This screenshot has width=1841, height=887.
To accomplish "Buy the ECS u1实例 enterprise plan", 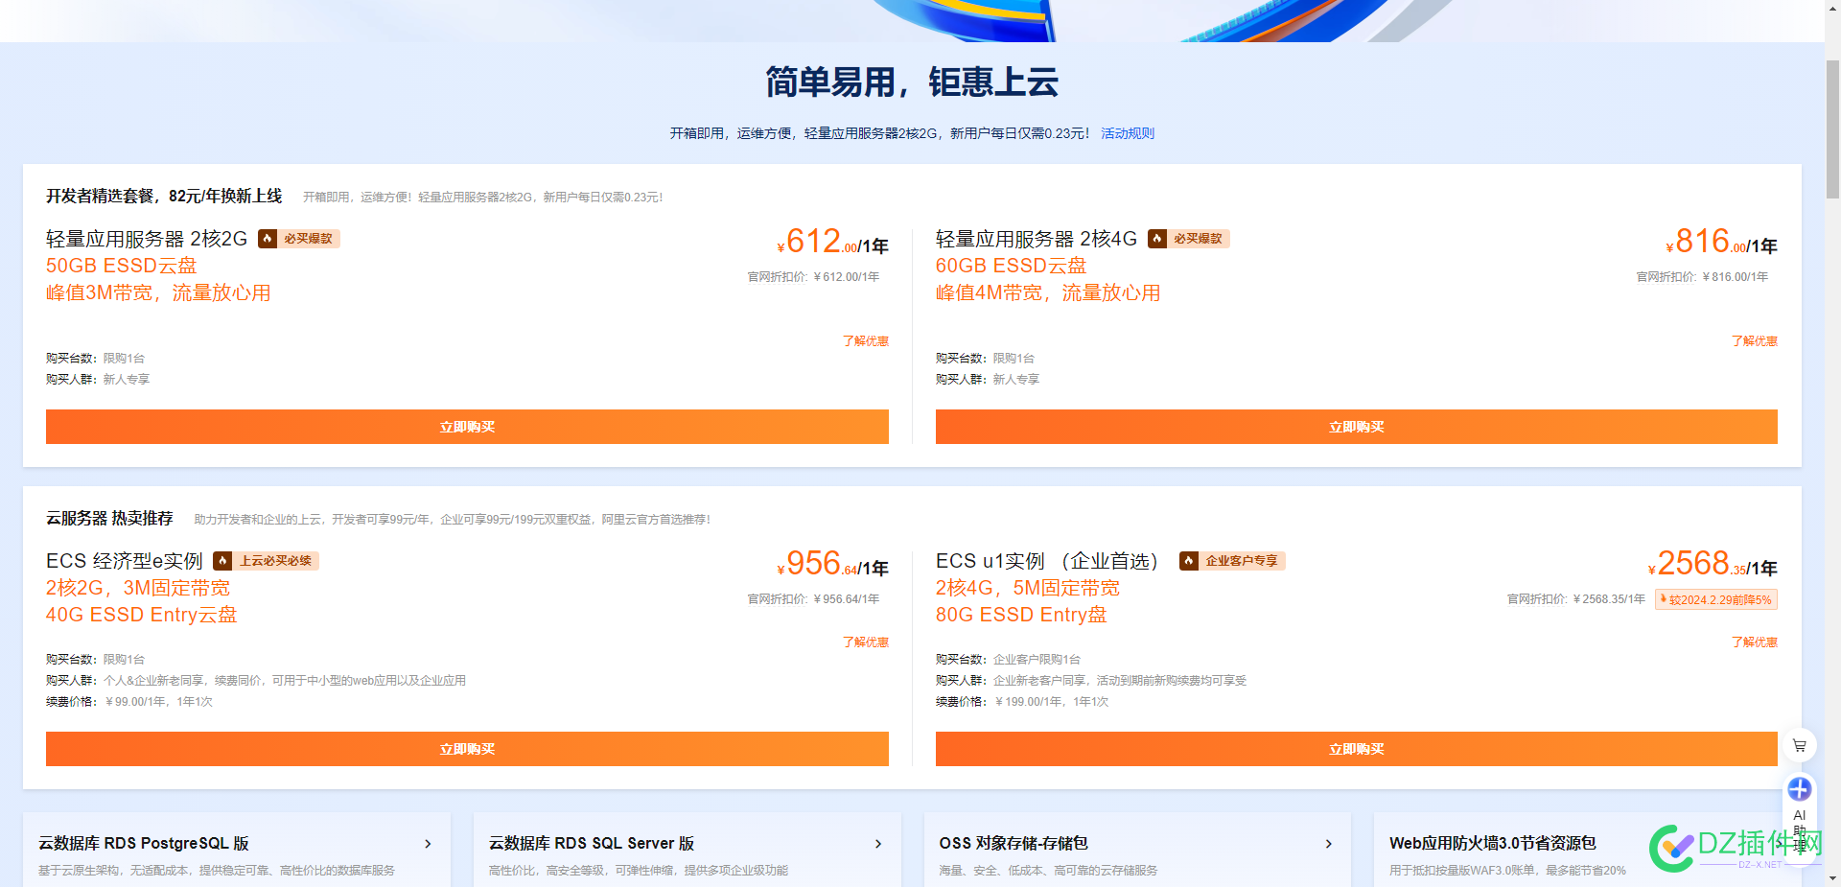I will point(1357,749).
